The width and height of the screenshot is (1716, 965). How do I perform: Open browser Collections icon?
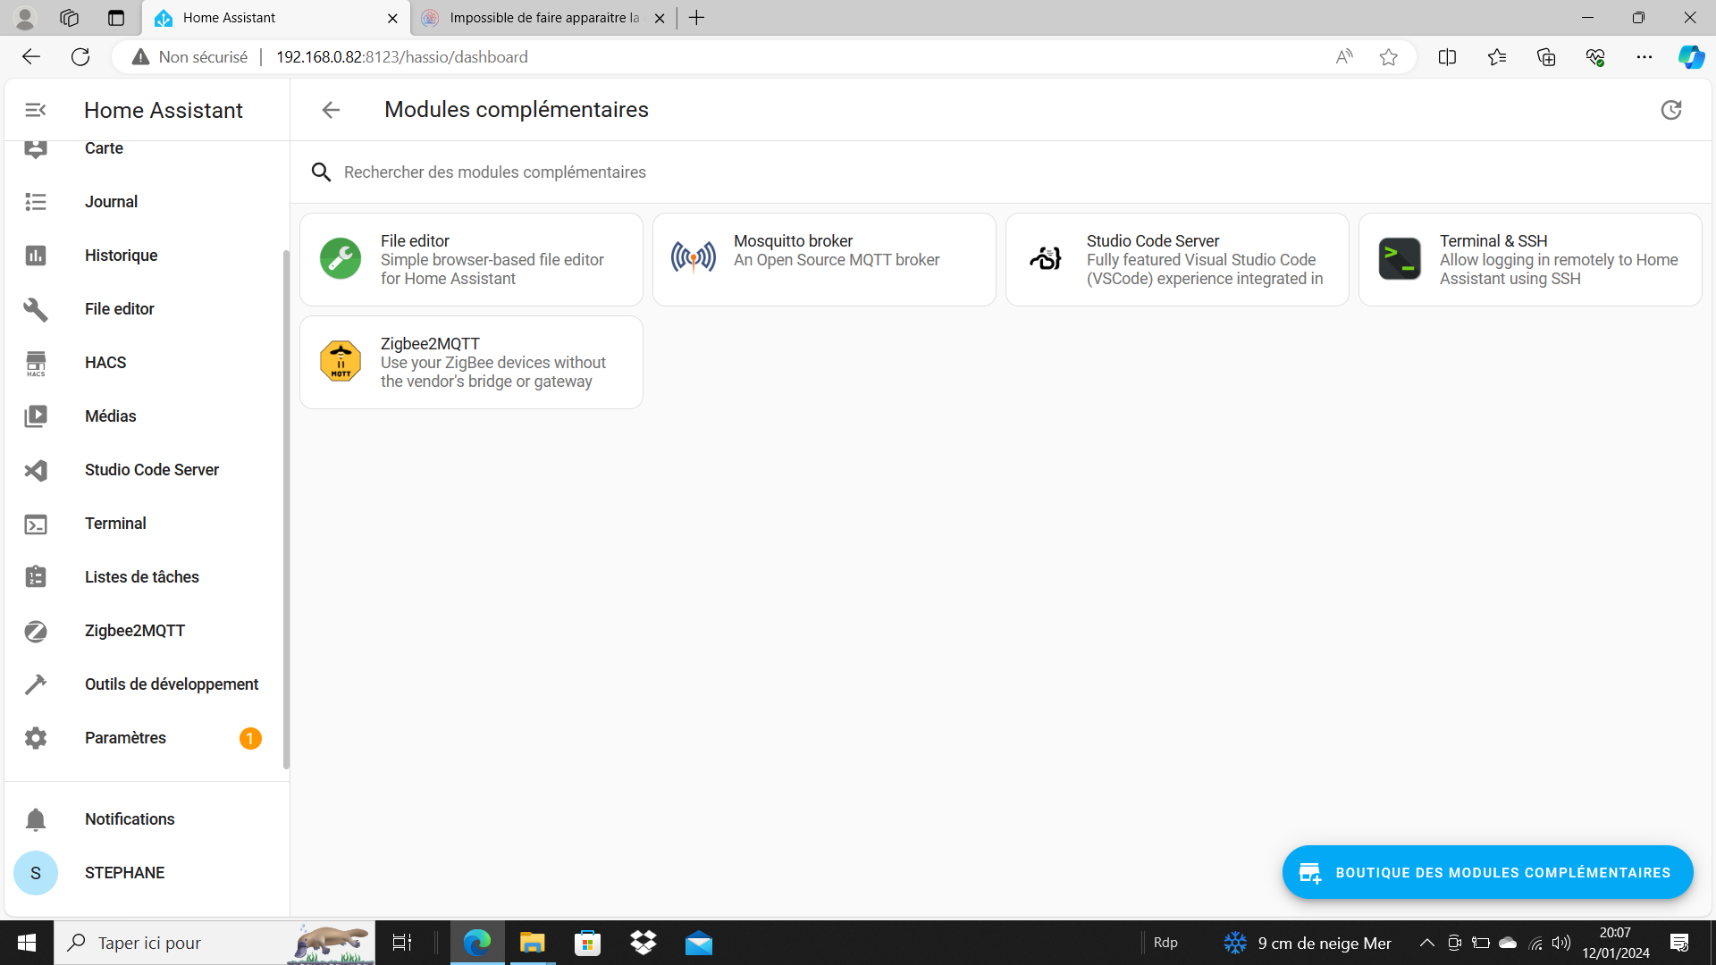(x=1546, y=57)
